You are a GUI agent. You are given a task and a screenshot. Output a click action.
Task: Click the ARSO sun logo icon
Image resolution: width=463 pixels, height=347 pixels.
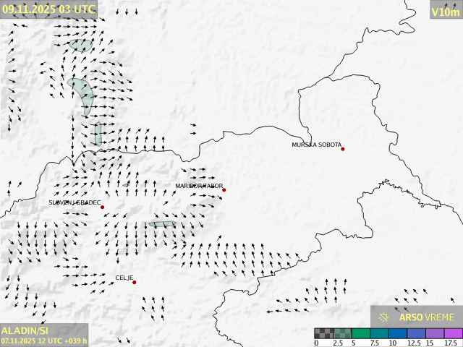click(384, 317)
